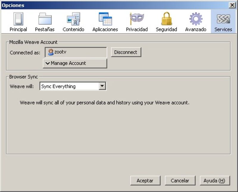Click the Opciones title bar

(x=113, y=5)
